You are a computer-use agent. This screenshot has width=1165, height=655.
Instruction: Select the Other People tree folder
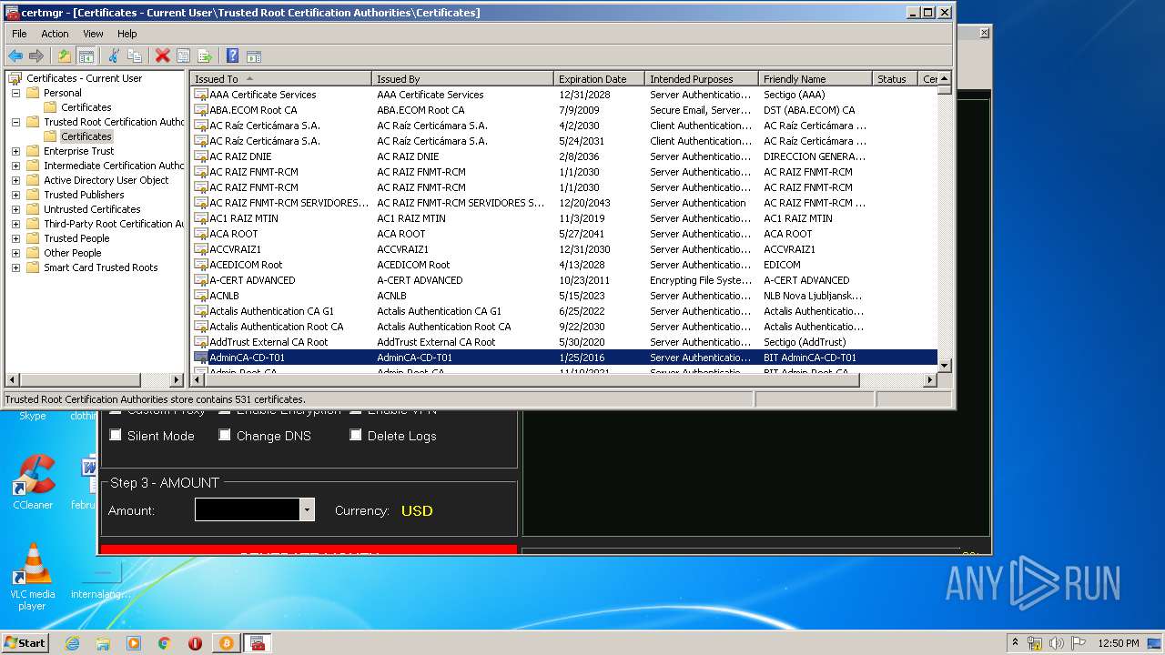coord(73,253)
